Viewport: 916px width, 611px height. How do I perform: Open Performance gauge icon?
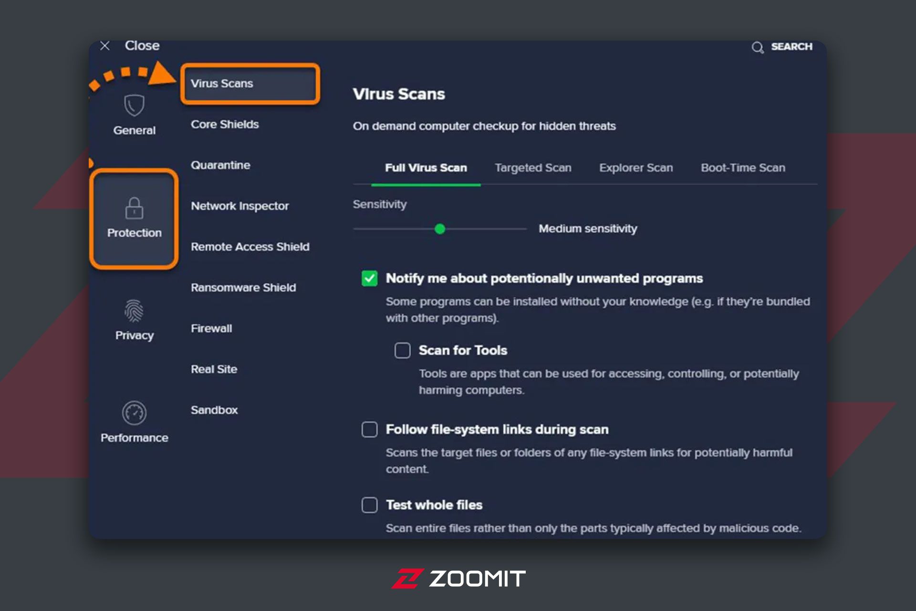(134, 413)
